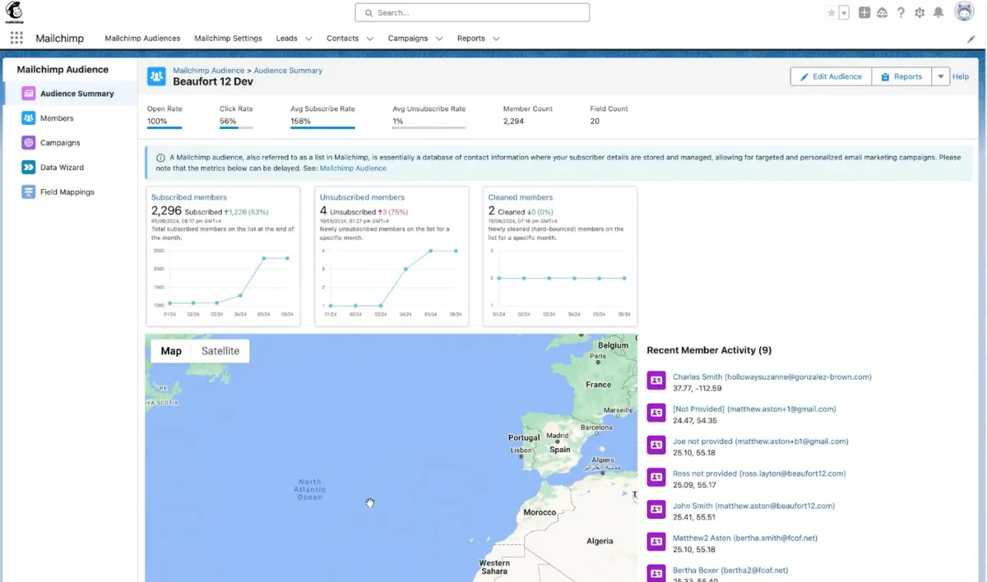The width and height of the screenshot is (987, 582).
Task: Click the member icon beside Charles Smith
Action: (656, 381)
